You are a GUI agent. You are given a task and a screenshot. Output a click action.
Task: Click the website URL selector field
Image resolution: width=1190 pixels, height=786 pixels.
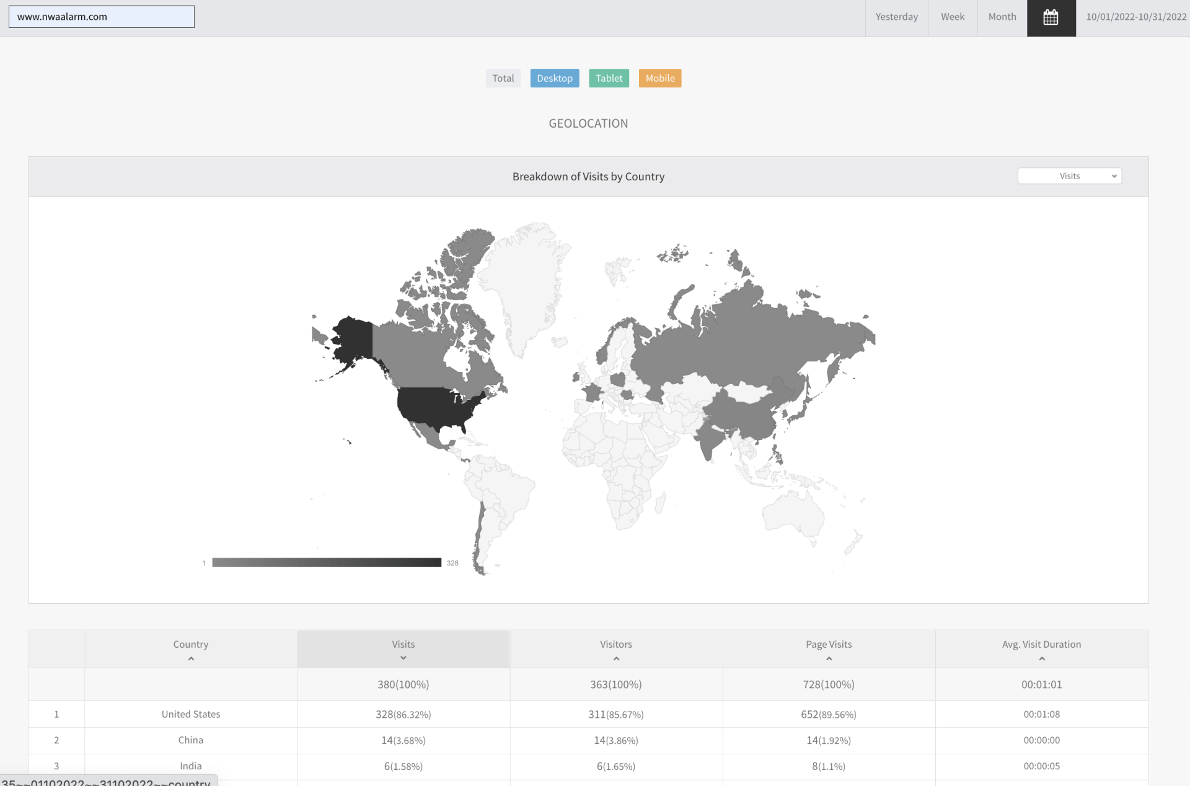[102, 17]
